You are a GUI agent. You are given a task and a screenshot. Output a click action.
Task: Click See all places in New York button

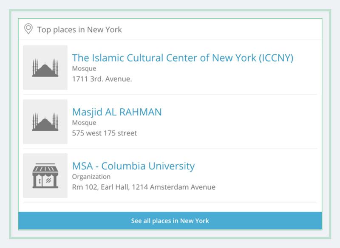click(x=170, y=221)
